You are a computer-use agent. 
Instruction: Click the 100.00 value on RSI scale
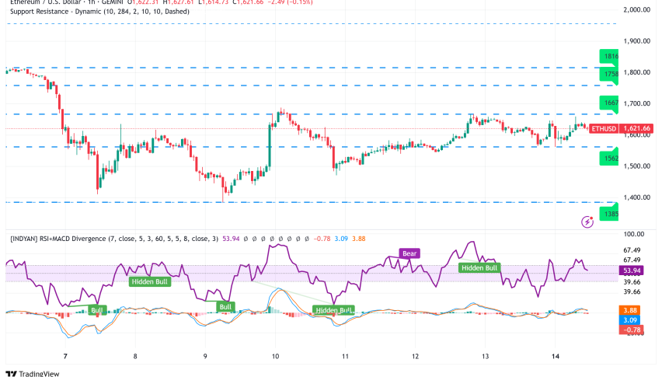tap(634, 234)
